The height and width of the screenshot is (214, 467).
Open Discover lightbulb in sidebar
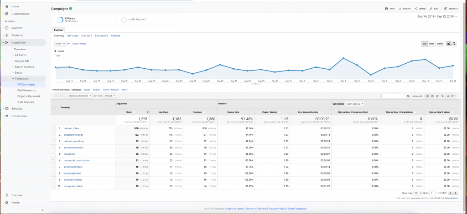click(x=6, y=195)
